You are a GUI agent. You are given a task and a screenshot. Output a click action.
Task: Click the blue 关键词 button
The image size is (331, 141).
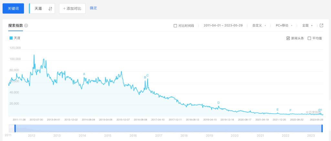13,9
